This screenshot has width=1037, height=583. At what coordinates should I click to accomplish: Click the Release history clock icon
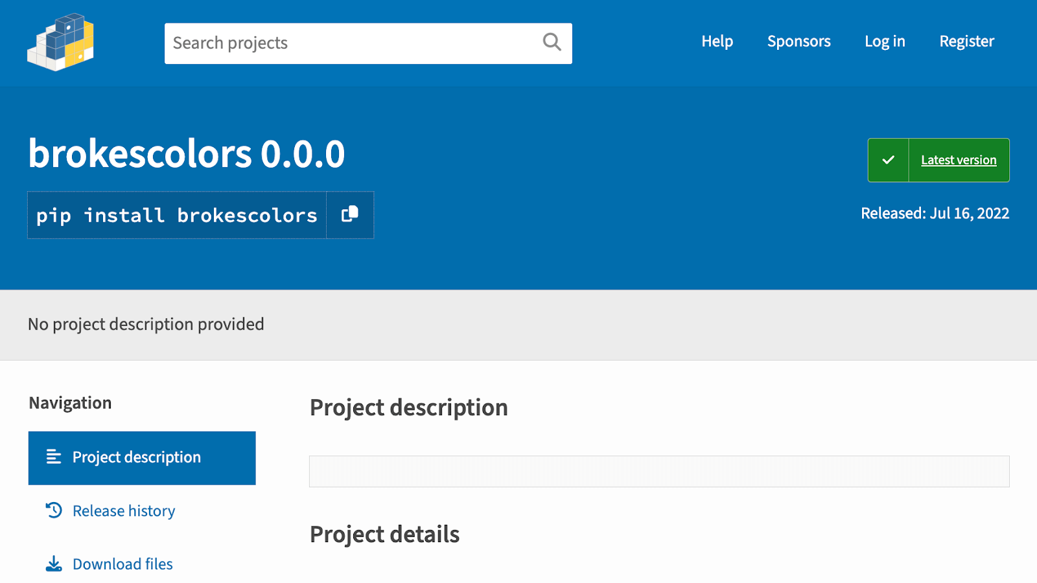pyautogui.click(x=54, y=510)
